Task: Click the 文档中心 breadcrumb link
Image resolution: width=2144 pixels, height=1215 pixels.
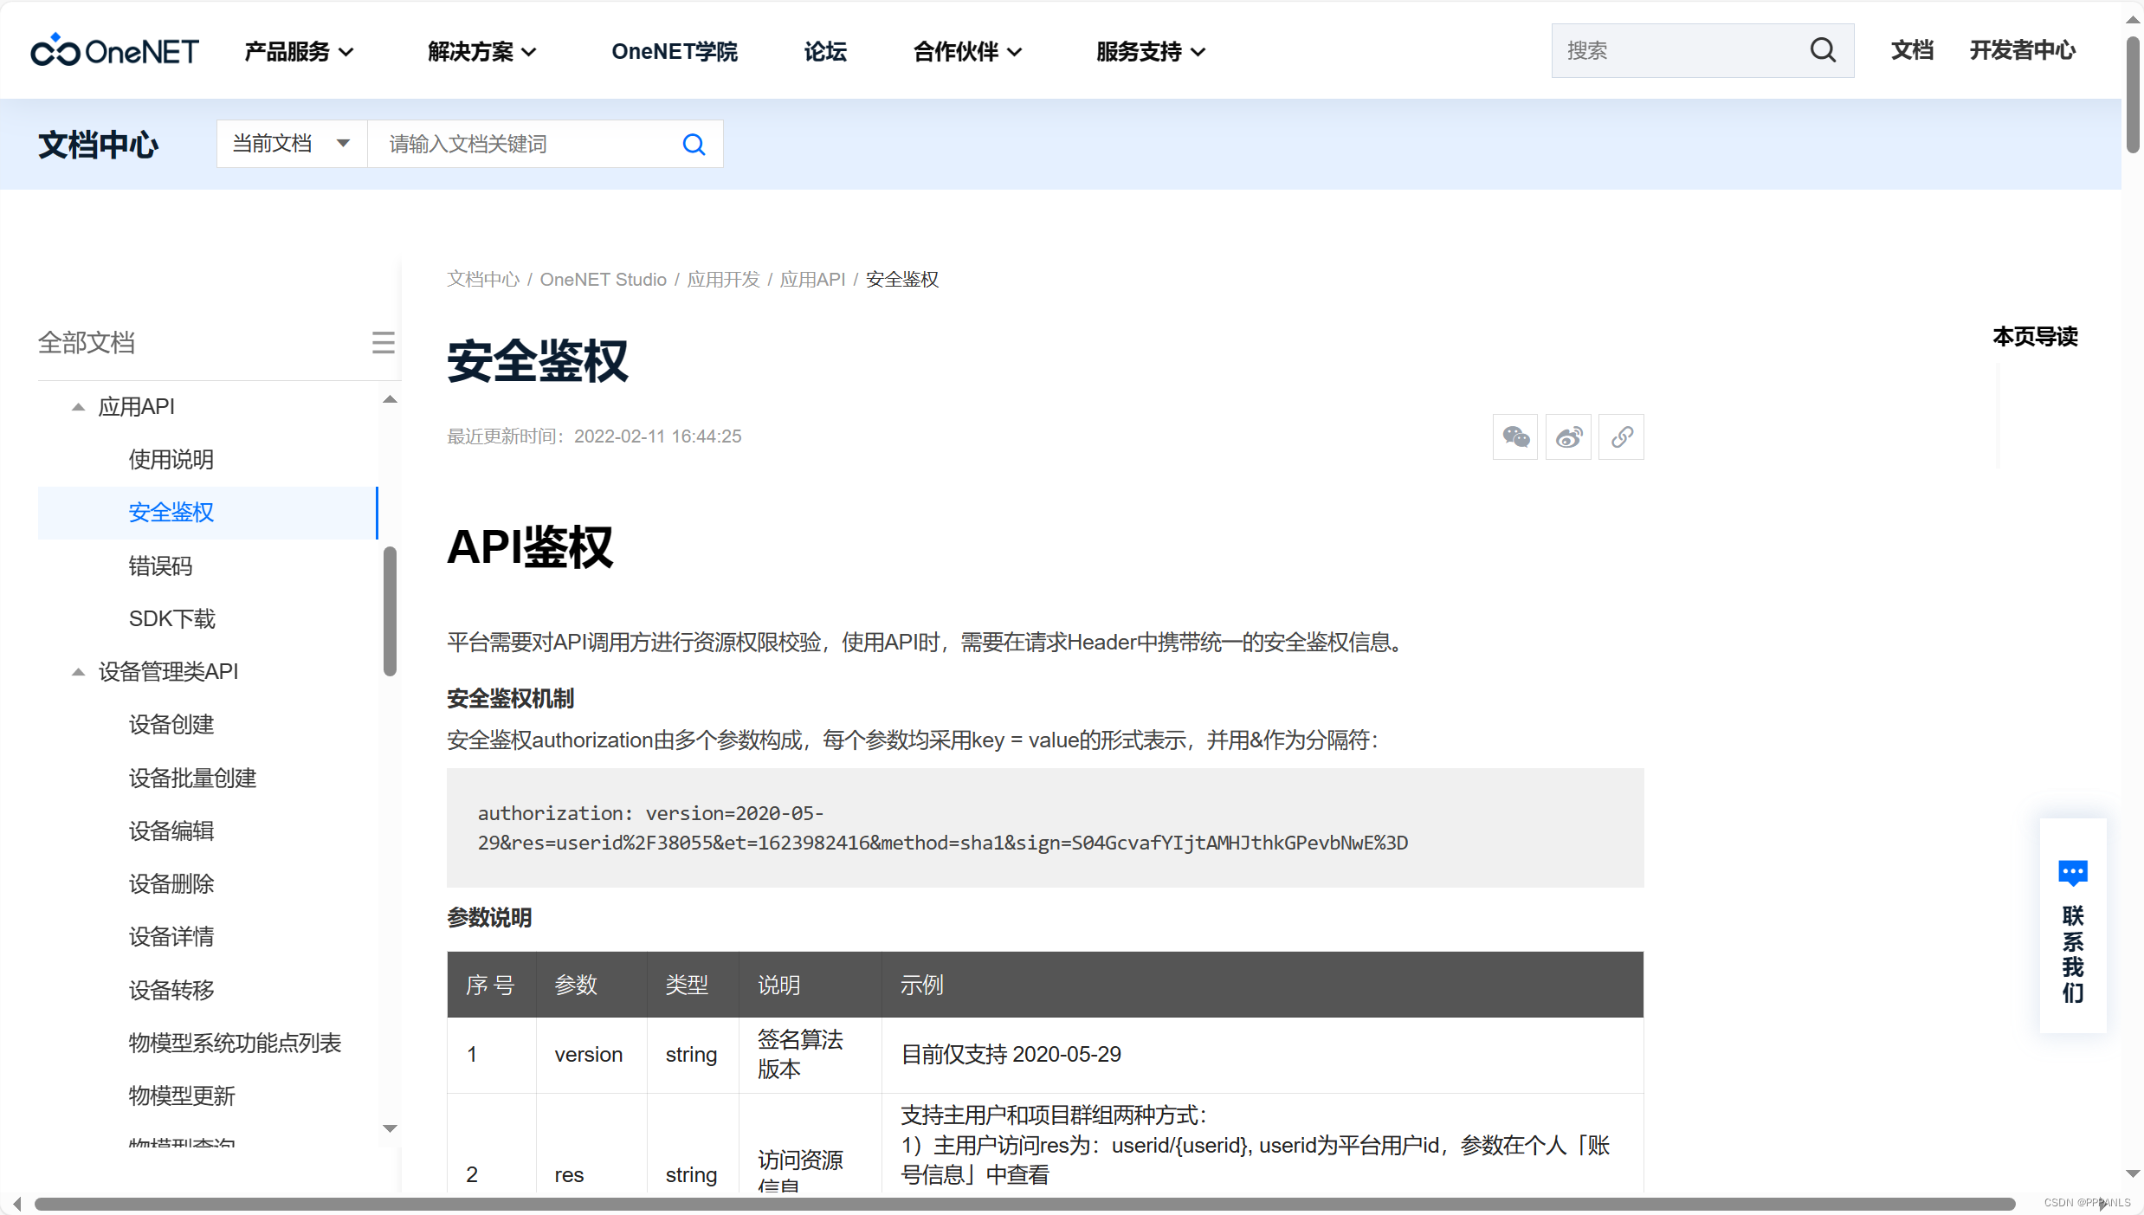Action: point(482,279)
